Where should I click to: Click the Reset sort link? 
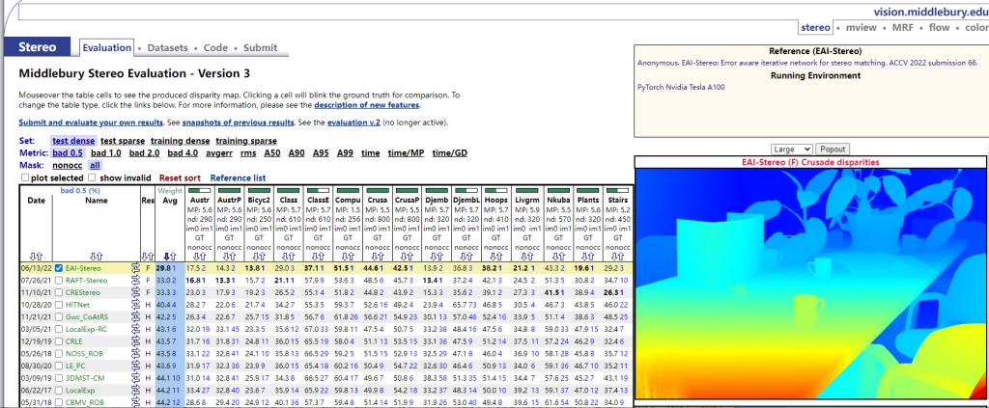(180, 177)
